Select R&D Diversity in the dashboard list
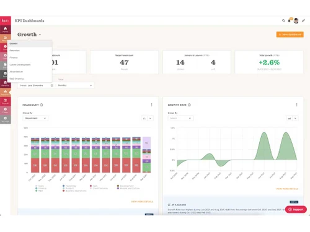 30,79
